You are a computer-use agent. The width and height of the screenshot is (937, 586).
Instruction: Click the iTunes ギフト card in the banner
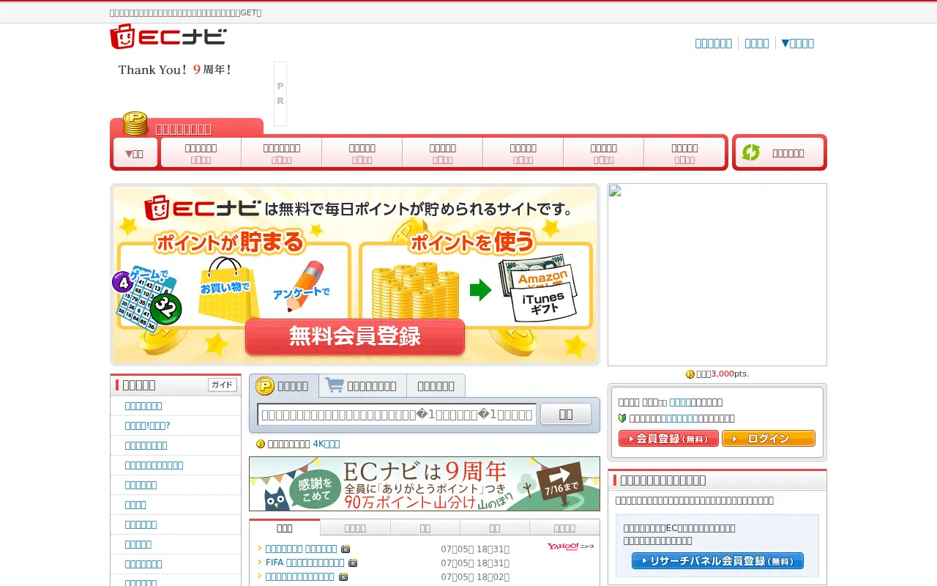coord(543,303)
